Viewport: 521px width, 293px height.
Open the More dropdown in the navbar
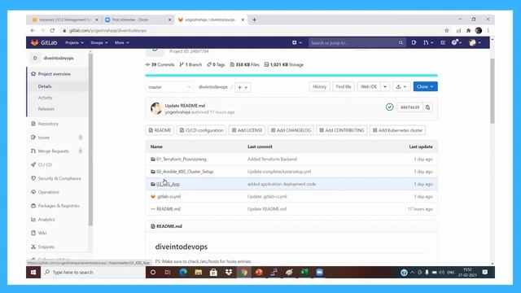(x=121, y=42)
